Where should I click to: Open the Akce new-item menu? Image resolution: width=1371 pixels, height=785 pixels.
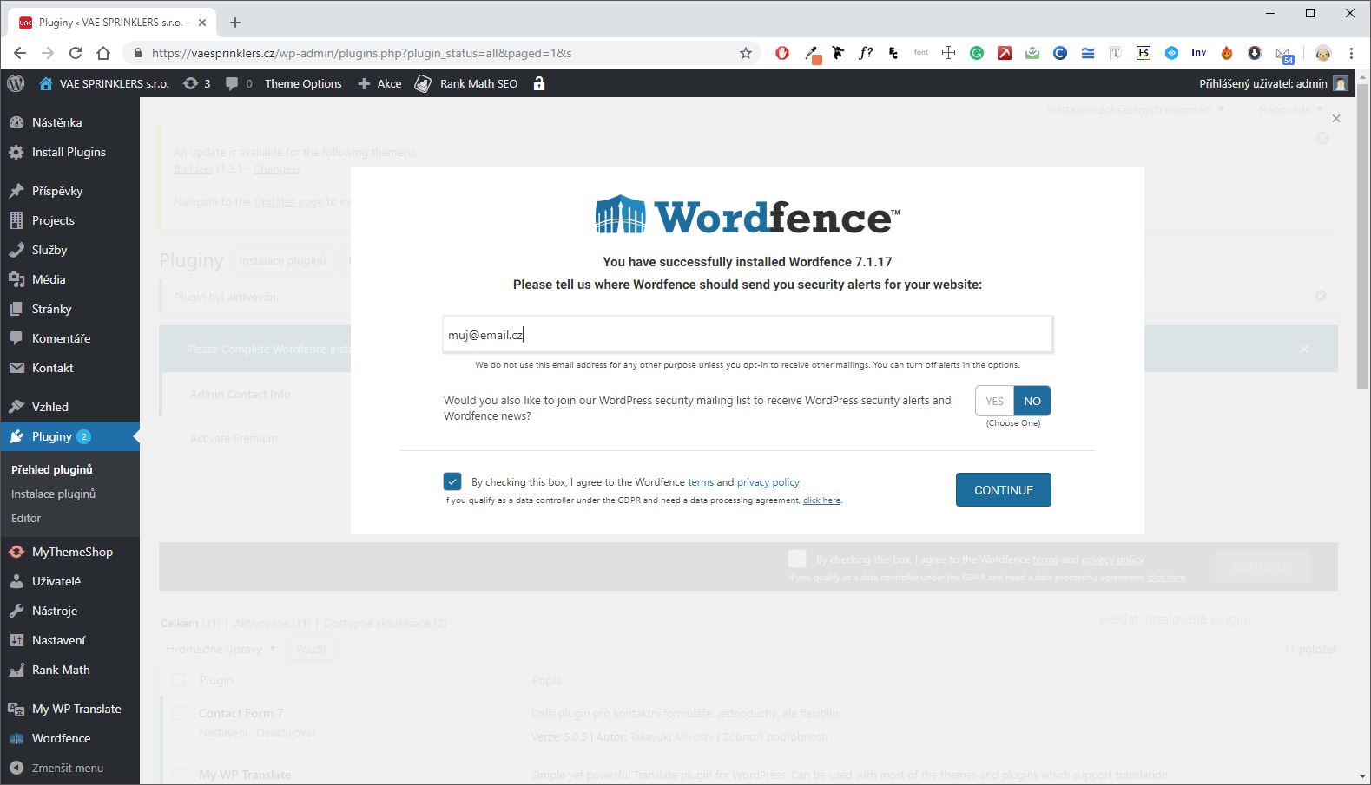[x=380, y=83]
